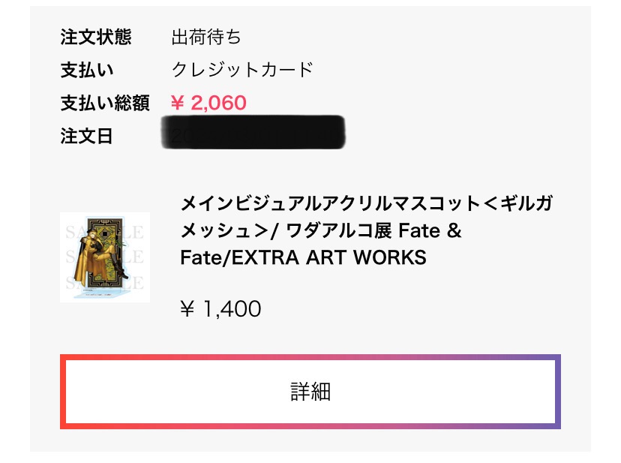Viewport: 621px width, 463px height.
Task: Select the クレジットカード payment method text
Action: click(x=242, y=70)
